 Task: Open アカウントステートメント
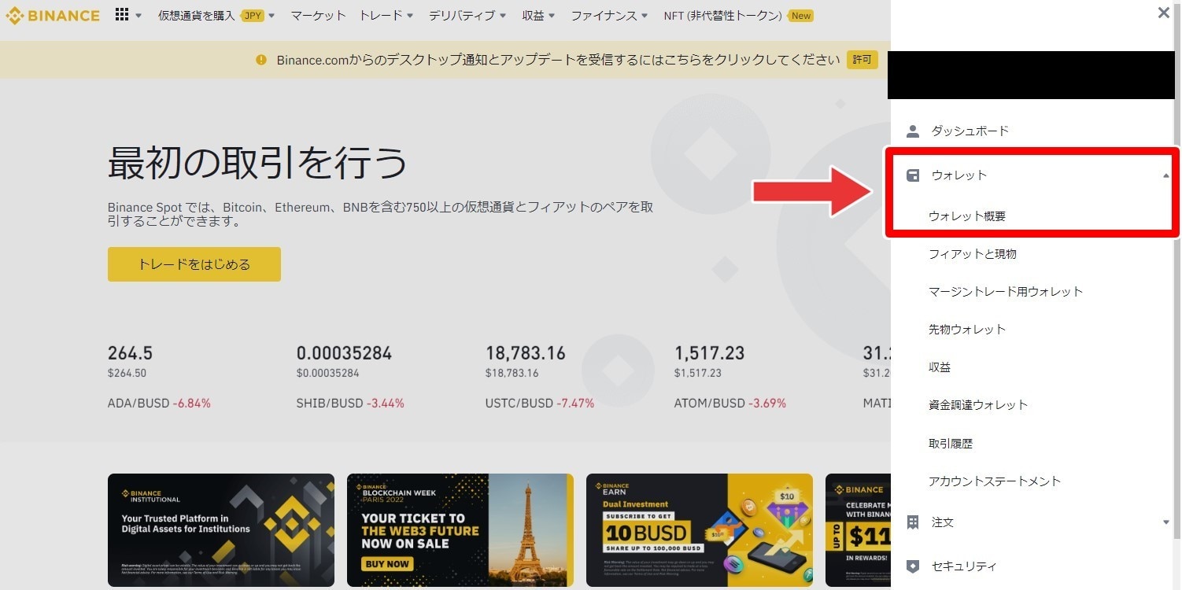tap(995, 481)
